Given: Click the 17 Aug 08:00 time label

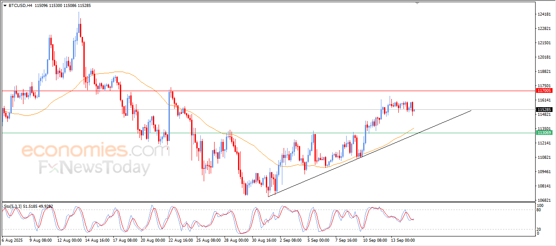Looking at the screenshot, I should [125, 239].
